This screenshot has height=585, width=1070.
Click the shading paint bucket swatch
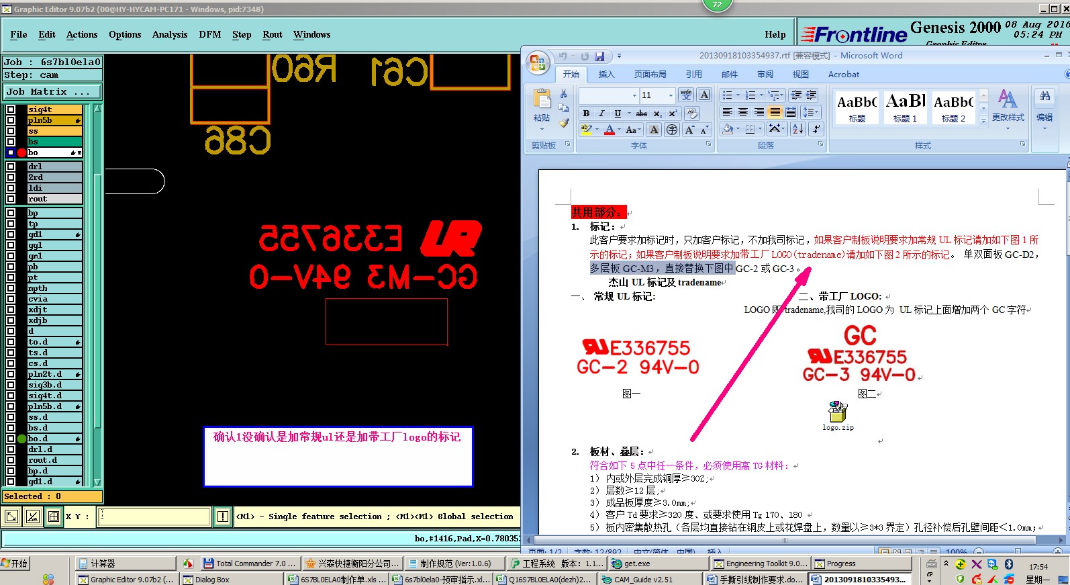(727, 129)
